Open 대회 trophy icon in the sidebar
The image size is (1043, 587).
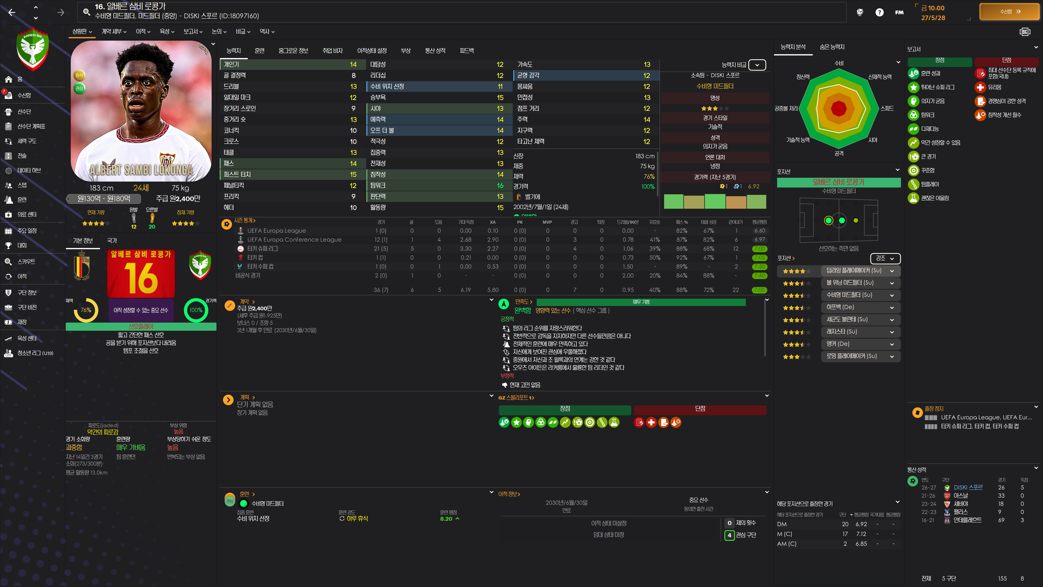pyautogui.click(x=8, y=245)
